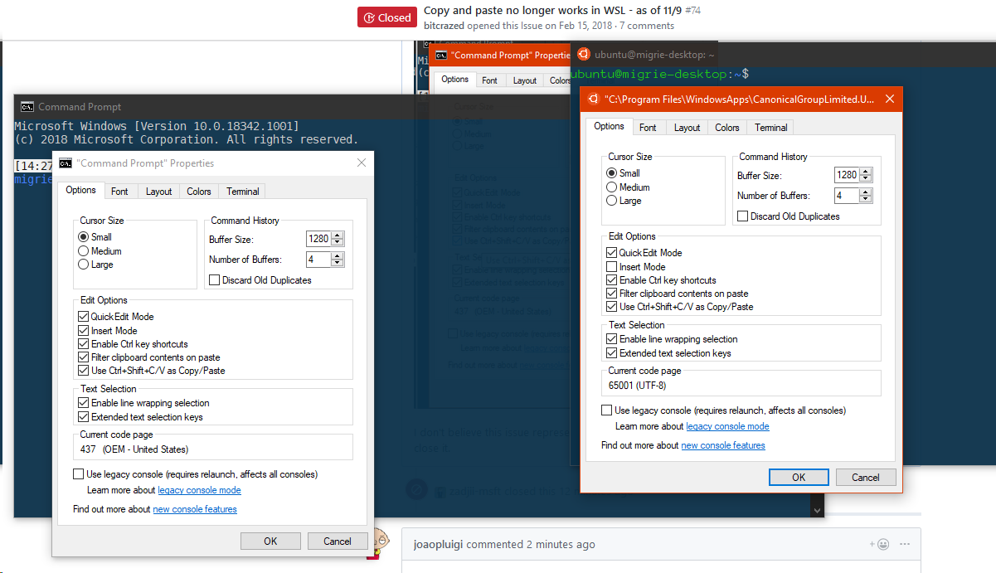
Task: Open legacy console mode link in CanonicalGroupLimited dialog
Action: (727, 426)
